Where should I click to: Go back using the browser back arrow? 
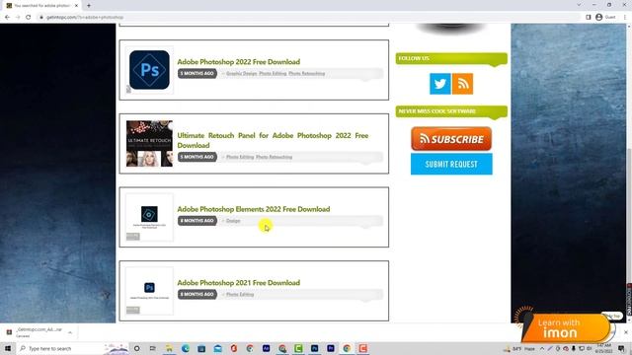point(7,17)
